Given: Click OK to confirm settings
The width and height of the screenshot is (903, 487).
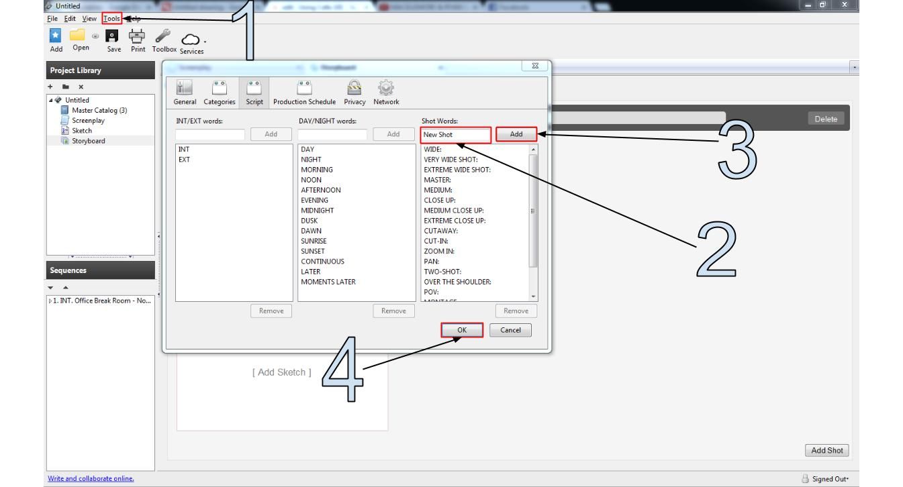Looking at the screenshot, I should coord(461,329).
